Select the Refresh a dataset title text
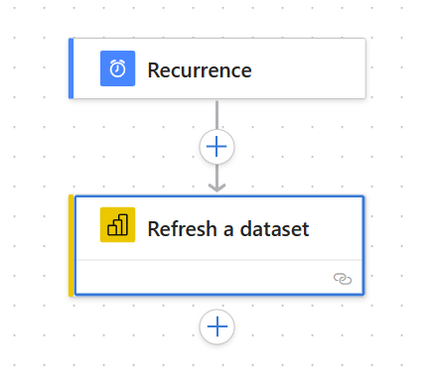The image size is (429, 383). [228, 228]
